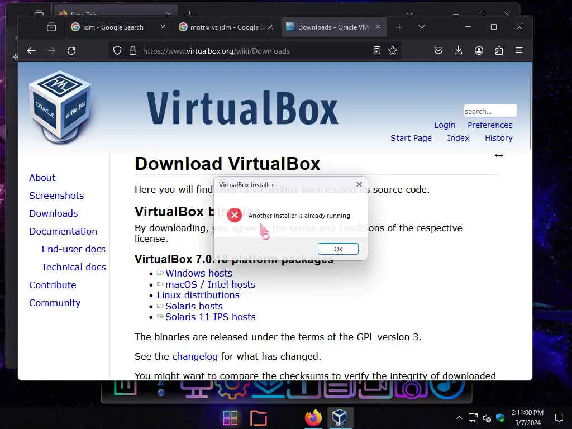Screen dimensions: 572x429
Task: Open Screenshots in the sidebar
Action: 56,196
